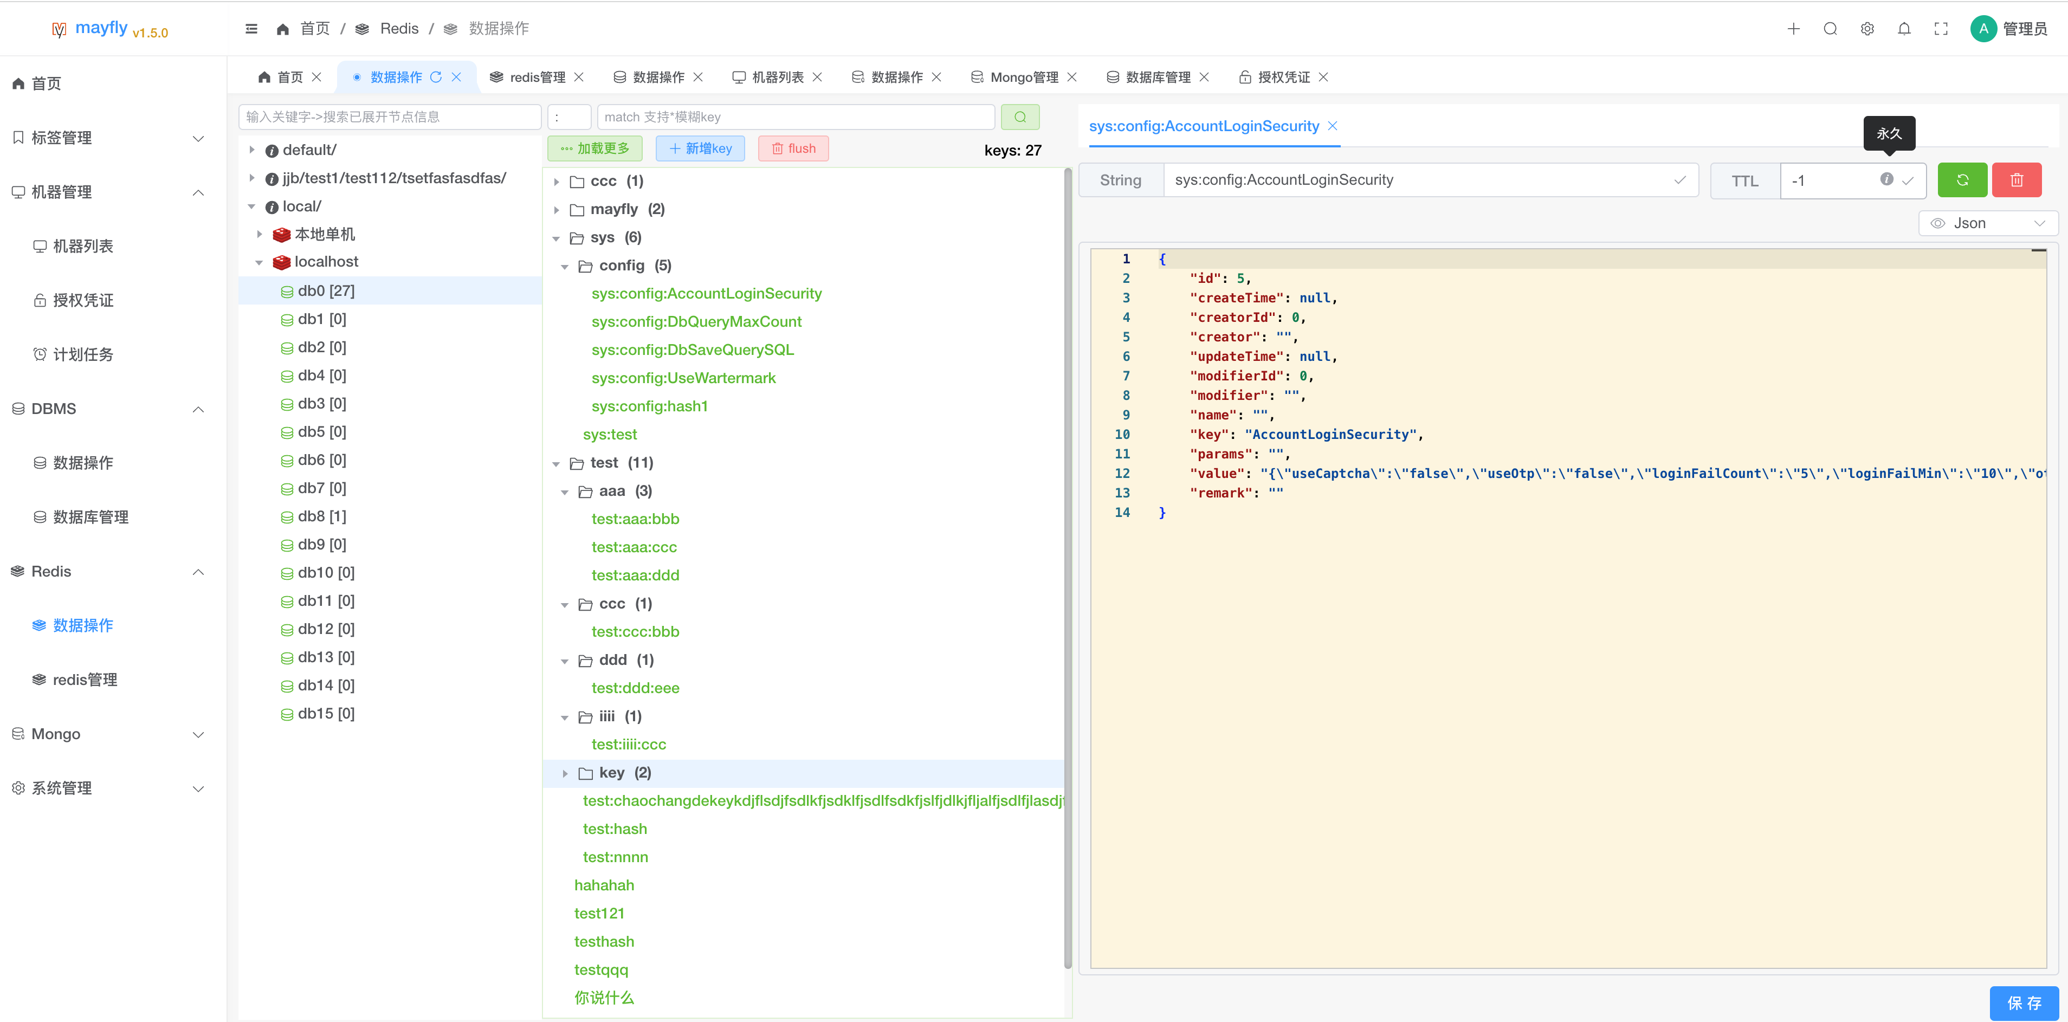Screen dimensions: 2068x1022
Task: Click the key list vertical scrollbar
Action: tap(1067, 562)
